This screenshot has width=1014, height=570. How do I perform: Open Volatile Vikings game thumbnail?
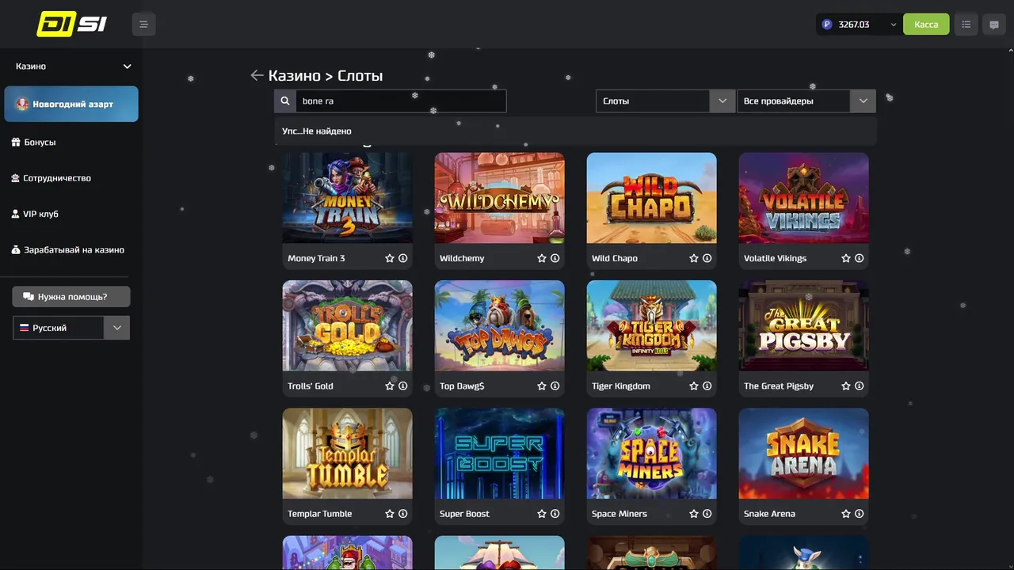tap(803, 198)
